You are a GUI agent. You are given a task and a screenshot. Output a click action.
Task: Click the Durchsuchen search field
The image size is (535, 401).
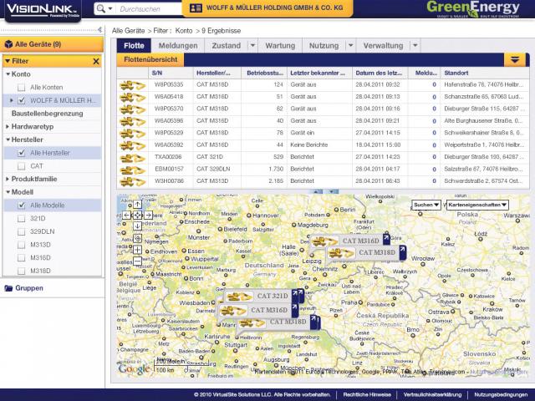[149, 9]
